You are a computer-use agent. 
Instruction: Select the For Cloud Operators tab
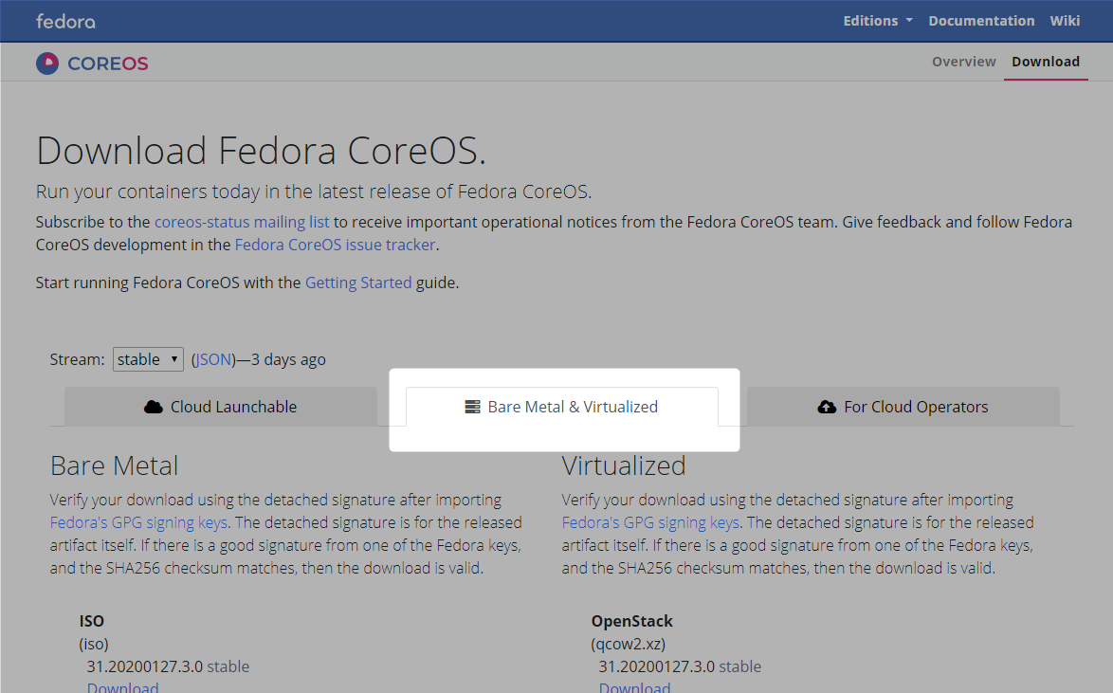pyautogui.click(x=903, y=407)
